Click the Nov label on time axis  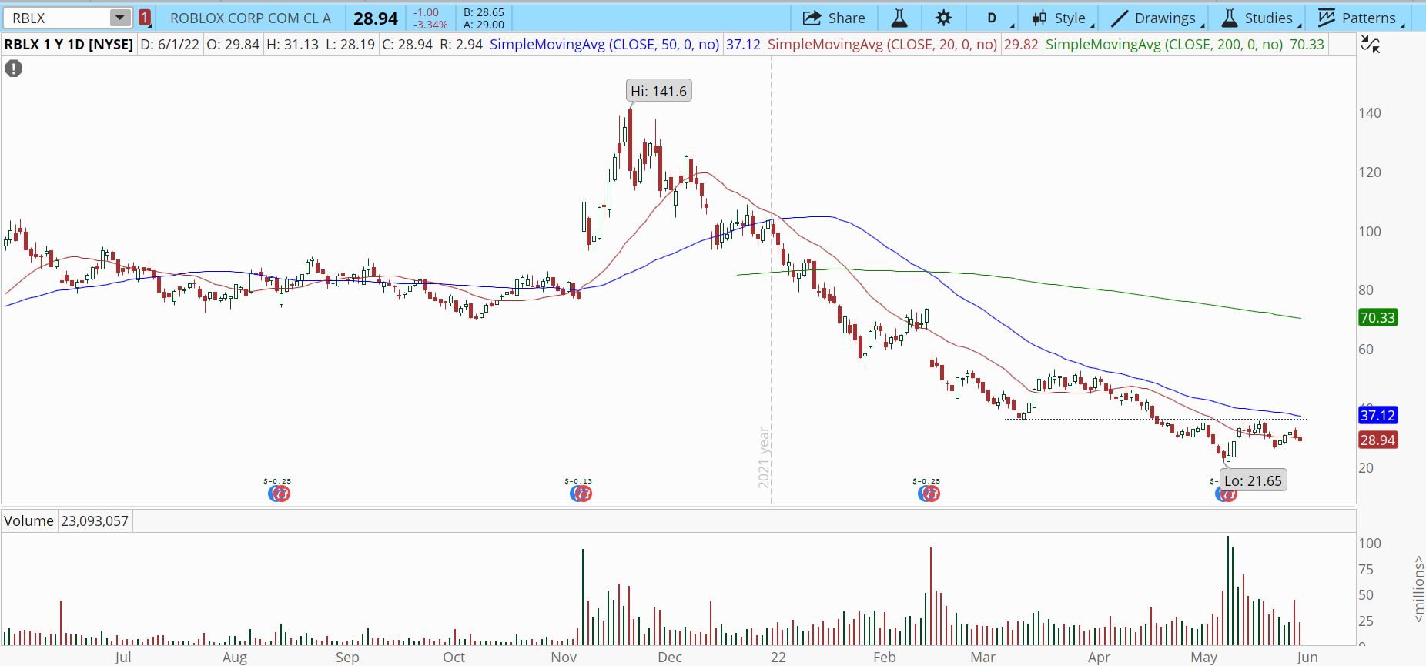[564, 657]
